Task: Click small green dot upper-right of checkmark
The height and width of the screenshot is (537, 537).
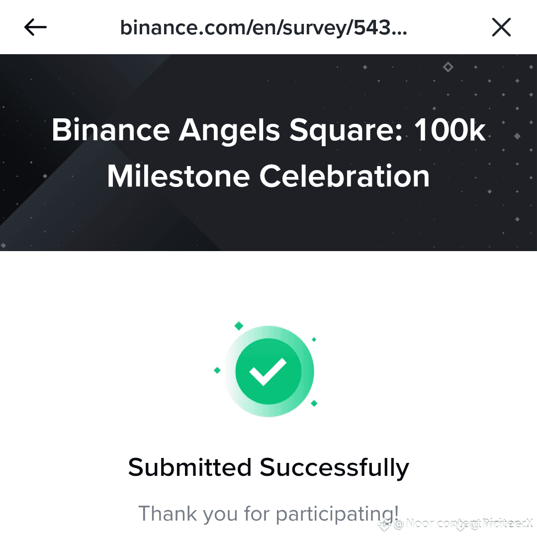Action: 314,340
